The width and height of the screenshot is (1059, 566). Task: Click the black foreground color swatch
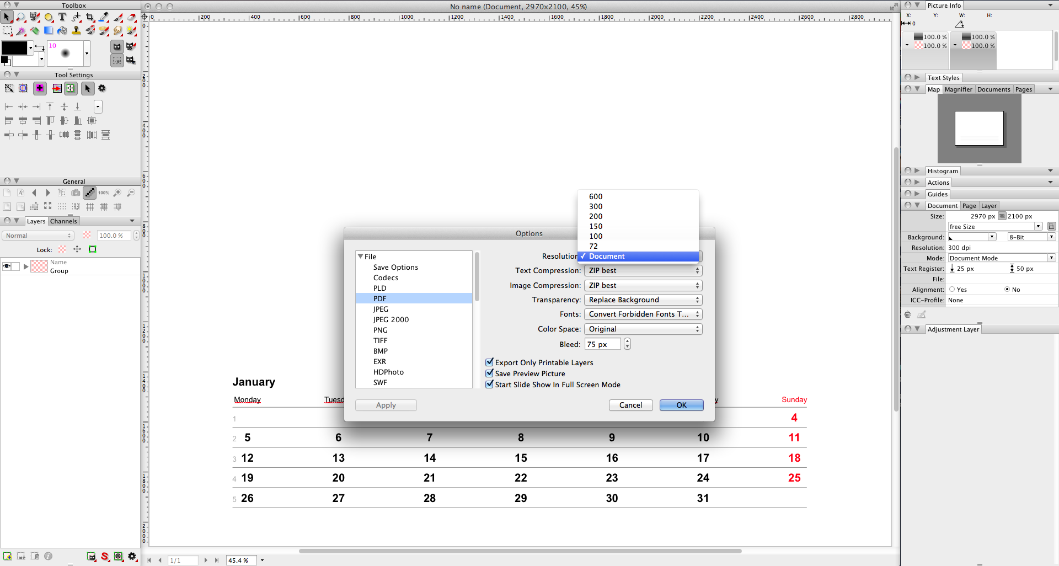(14, 48)
